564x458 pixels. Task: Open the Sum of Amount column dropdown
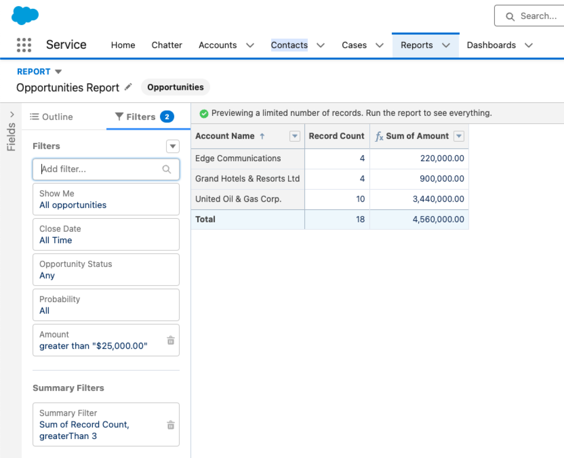point(459,136)
